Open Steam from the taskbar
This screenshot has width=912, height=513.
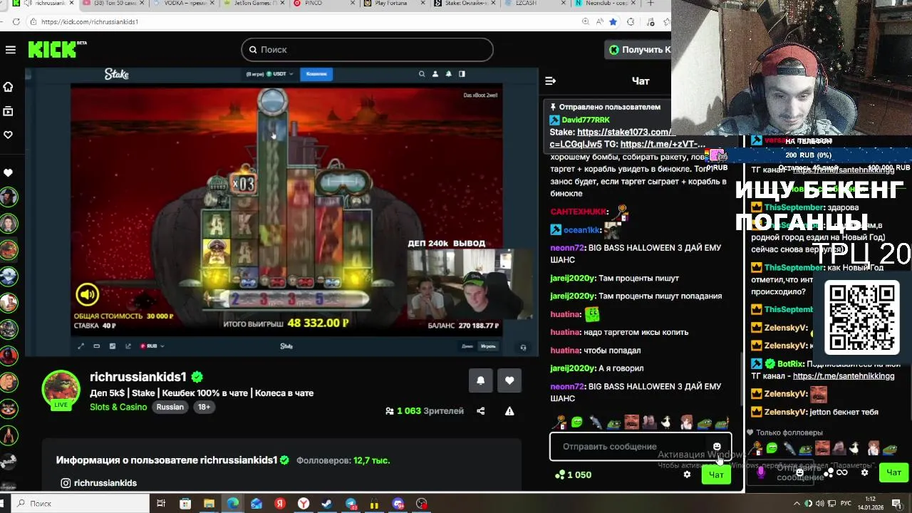click(327, 504)
